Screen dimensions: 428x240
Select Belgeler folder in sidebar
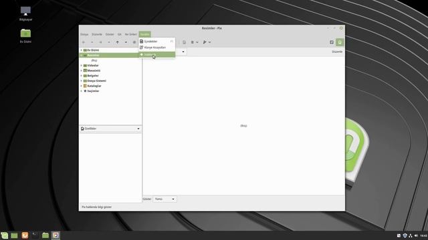click(x=93, y=75)
